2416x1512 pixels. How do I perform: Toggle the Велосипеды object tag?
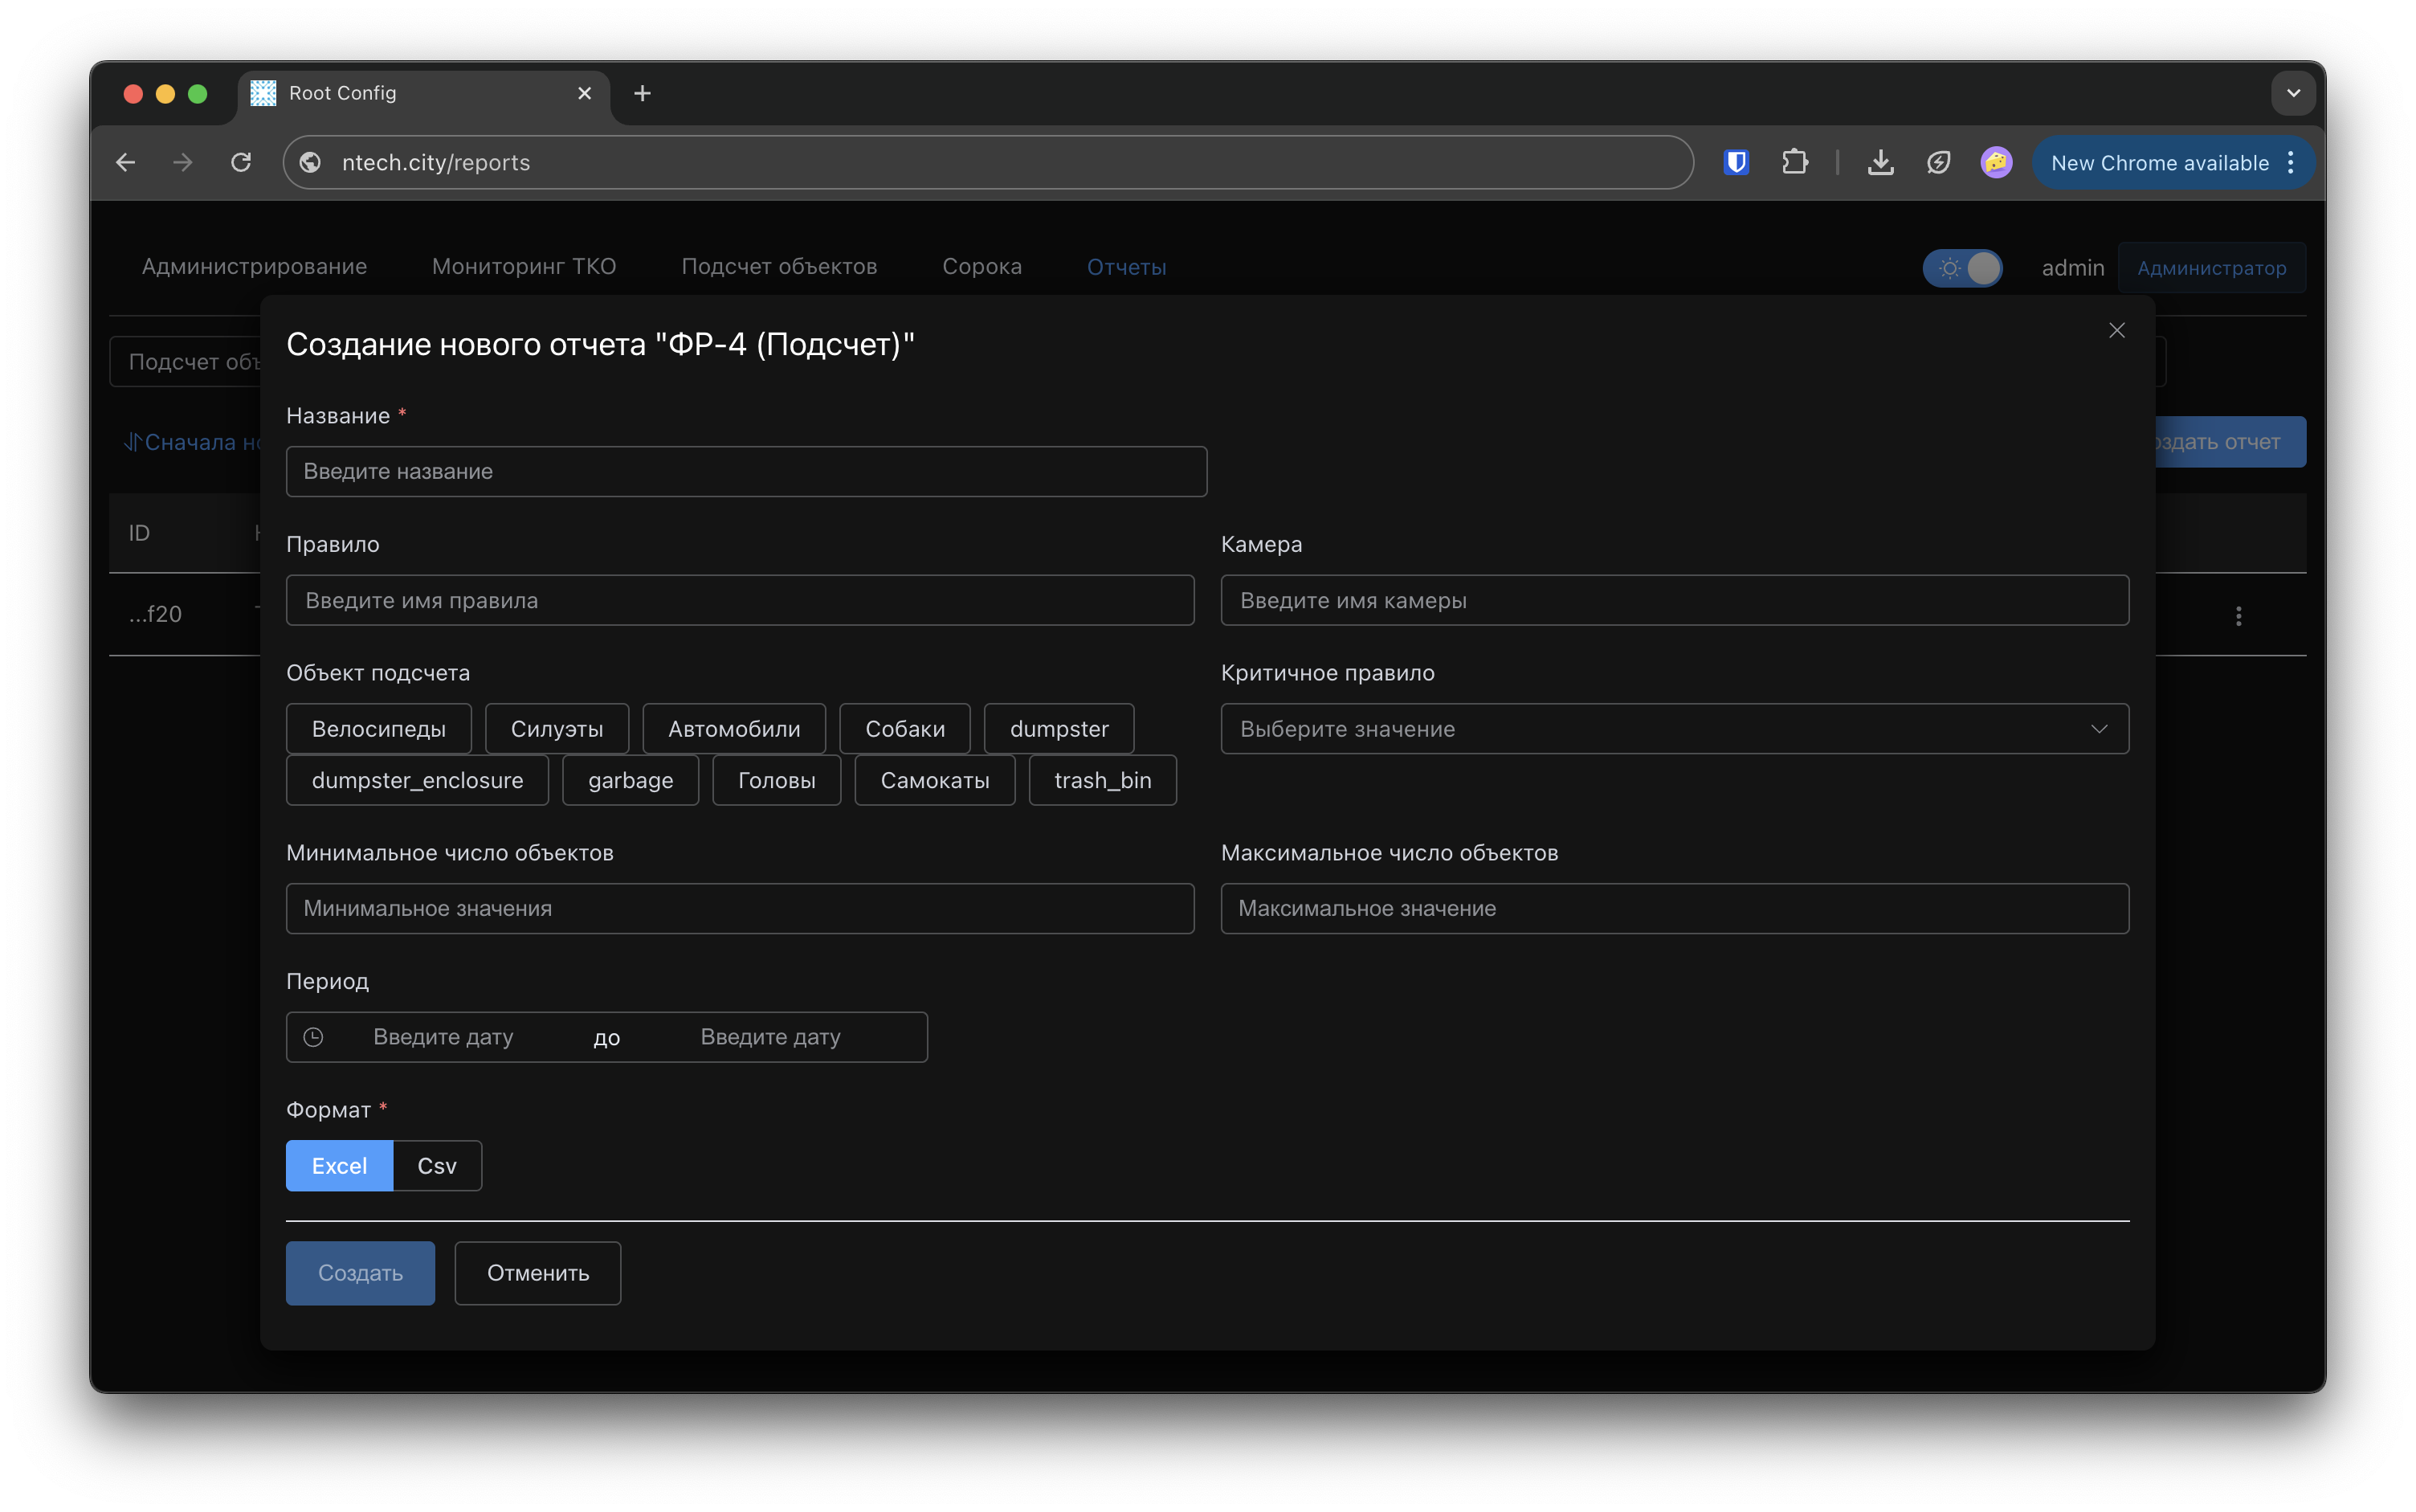[379, 729]
